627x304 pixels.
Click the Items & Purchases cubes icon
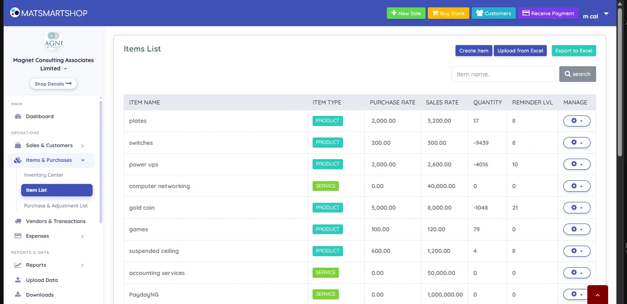coord(18,160)
